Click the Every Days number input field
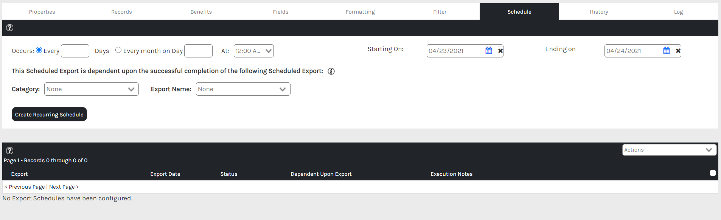 click(x=75, y=51)
